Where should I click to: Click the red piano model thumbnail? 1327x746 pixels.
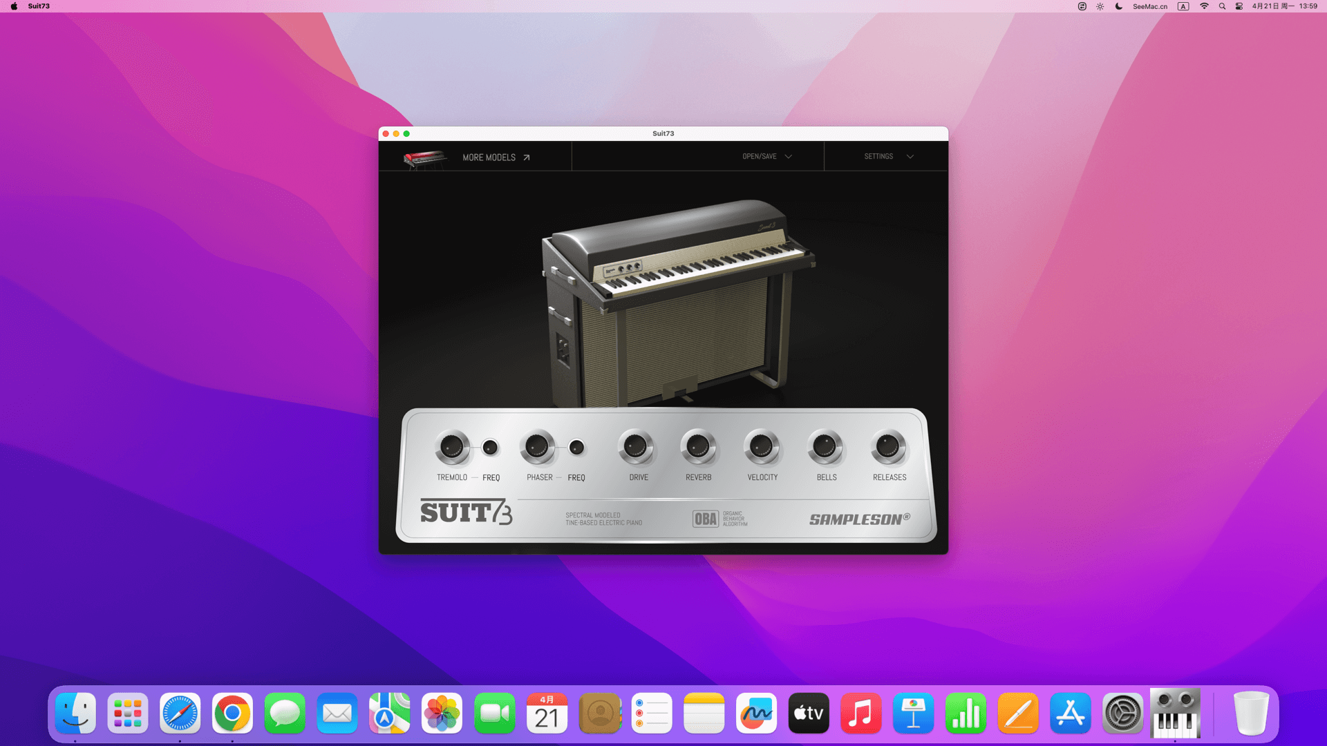point(425,159)
